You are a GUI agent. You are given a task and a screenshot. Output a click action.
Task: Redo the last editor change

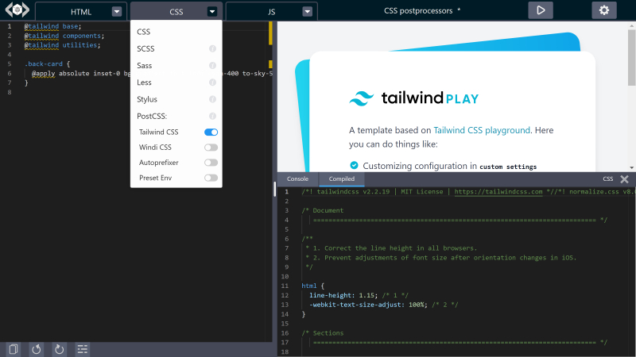59,348
